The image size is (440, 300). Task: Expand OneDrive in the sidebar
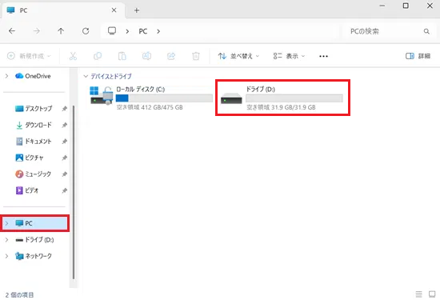click(6, 76)
